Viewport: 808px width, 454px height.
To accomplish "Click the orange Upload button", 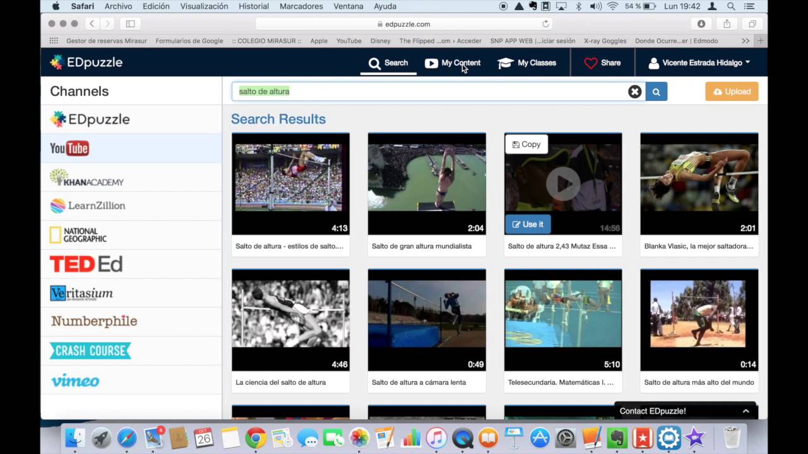I will pyautogui.click(x=732, y=91).
